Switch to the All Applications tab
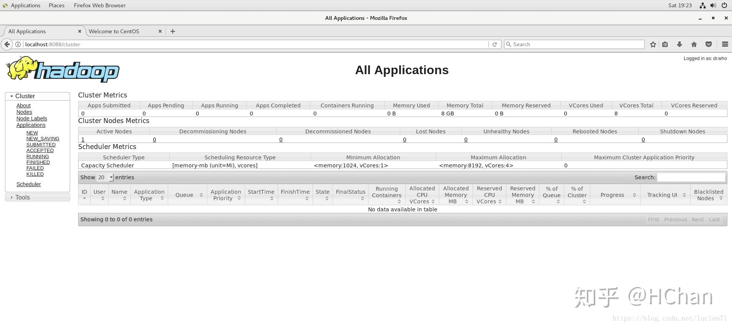The width and height of the screenshot is (732, 326). coord(43,31)
